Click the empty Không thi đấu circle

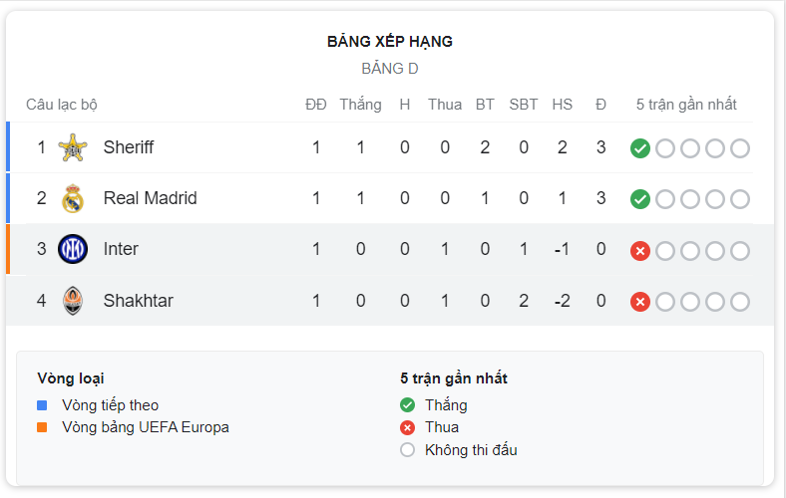[408, 450]
